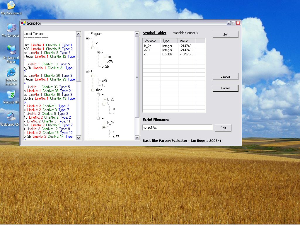Collapse the 'if' tree node

point(87,71)
